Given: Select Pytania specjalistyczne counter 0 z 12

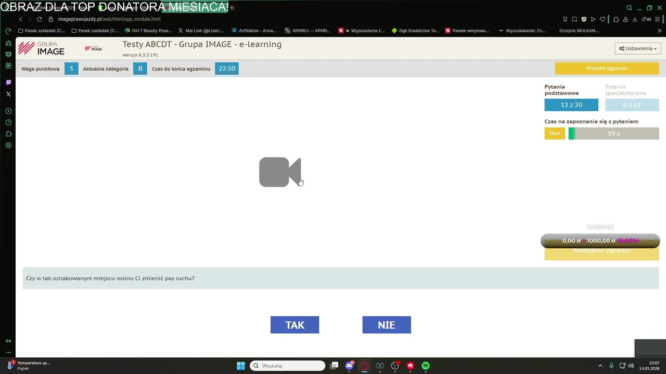Looking at the screenshot, I should [632, 105].
